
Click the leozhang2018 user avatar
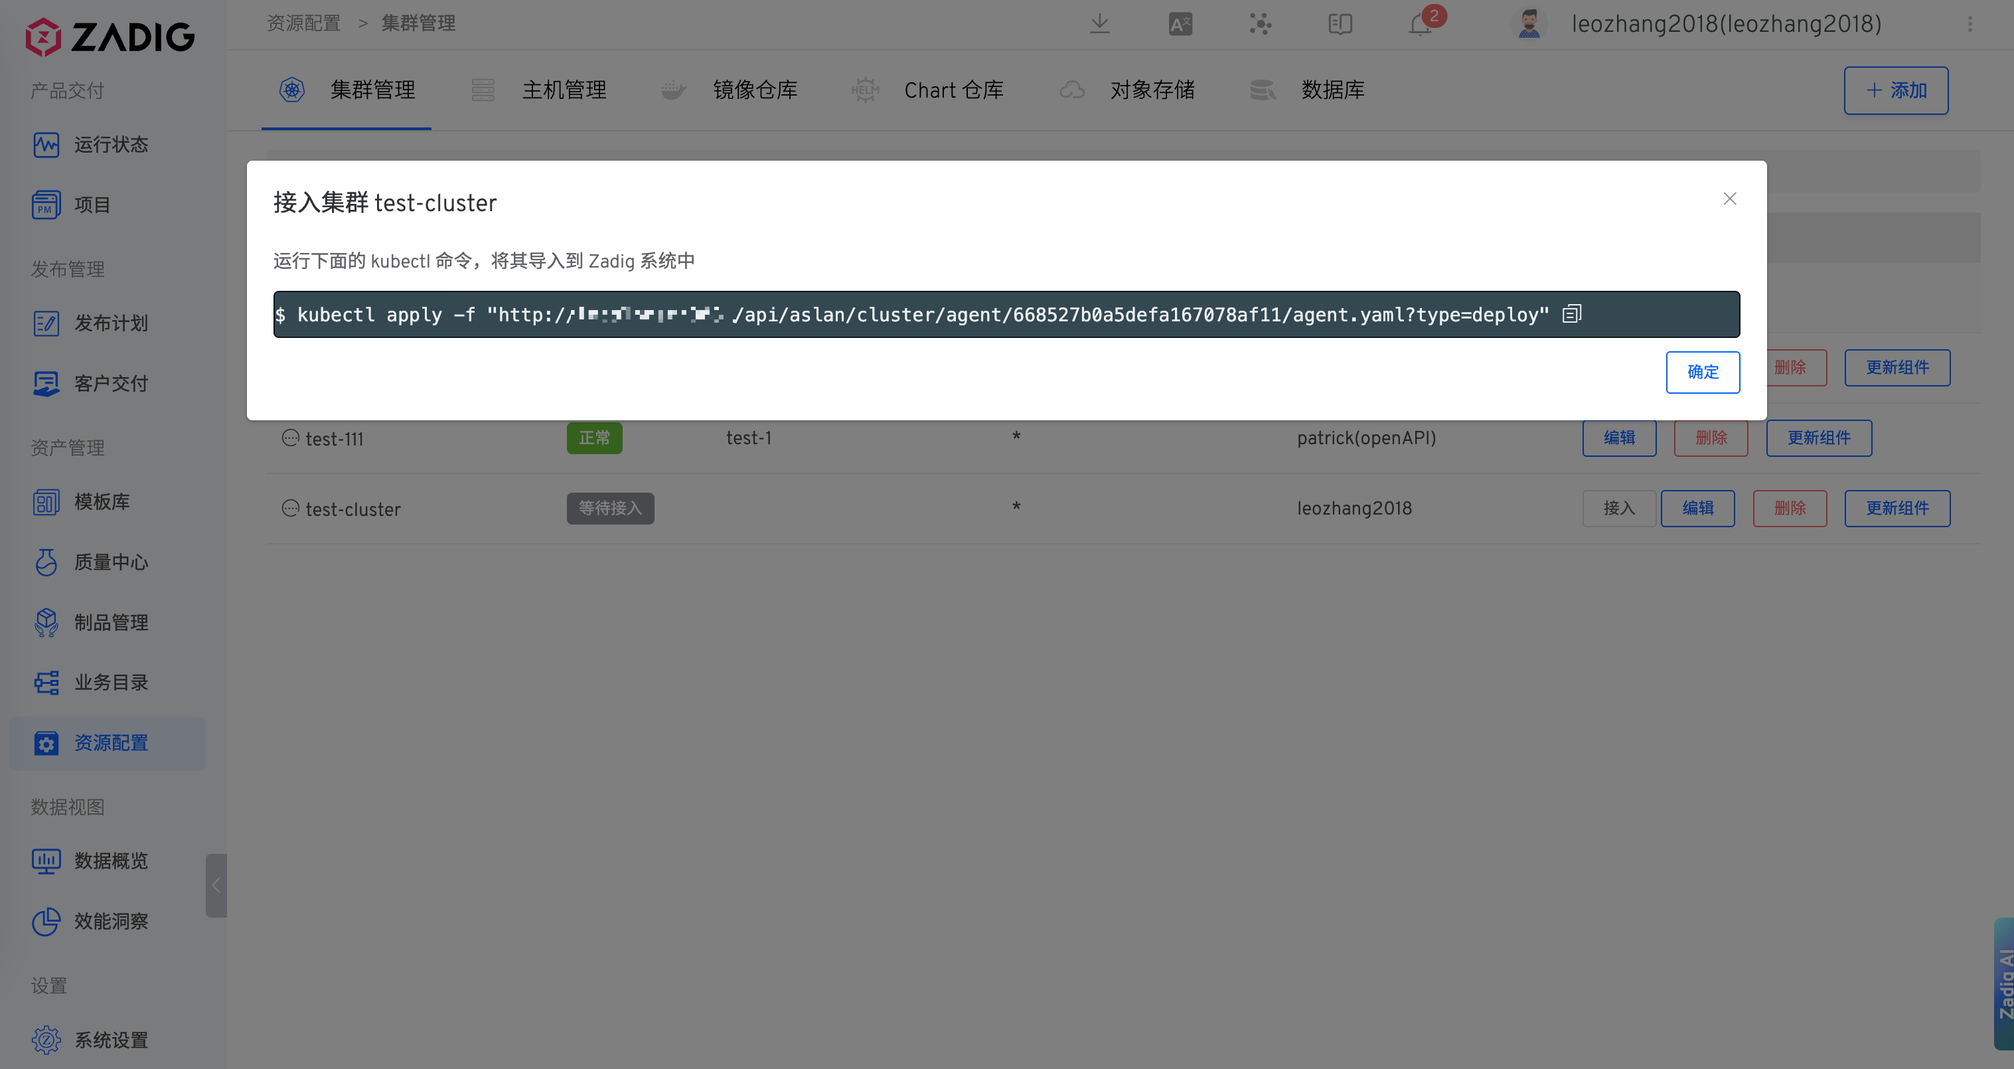[1529, 25]
